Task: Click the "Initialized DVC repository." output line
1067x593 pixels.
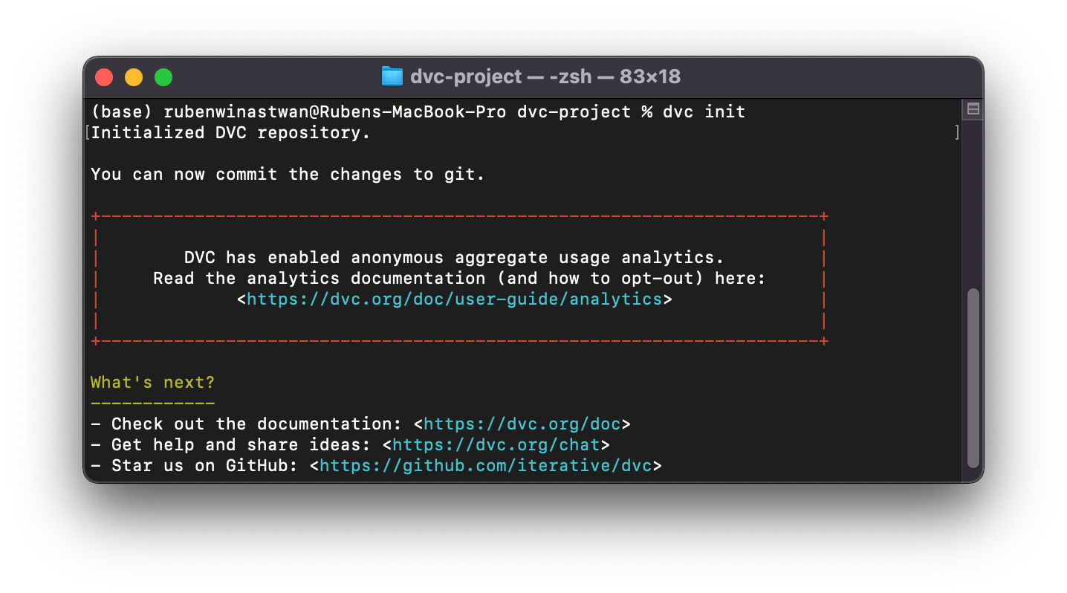Action: 230,133
